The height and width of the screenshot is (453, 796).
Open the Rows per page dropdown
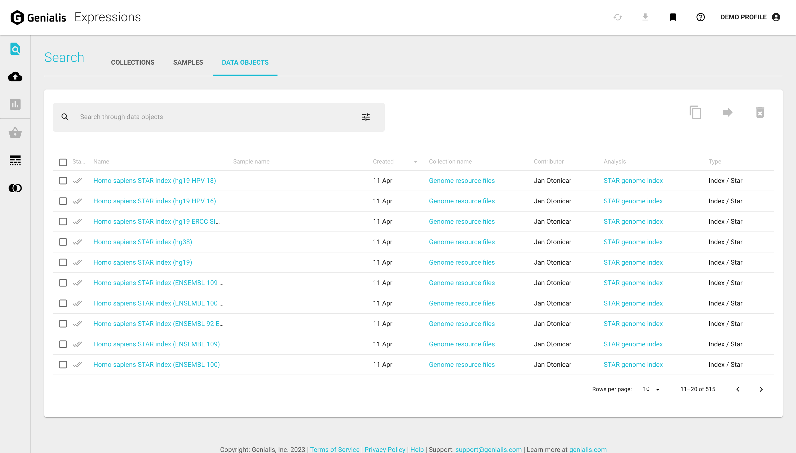[651, 389]
